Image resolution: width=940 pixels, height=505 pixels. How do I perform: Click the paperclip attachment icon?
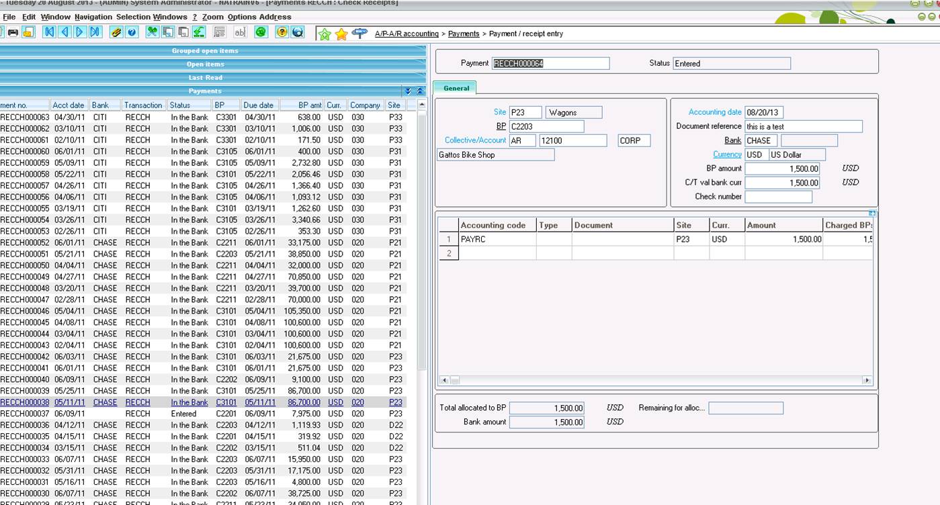[116, 32]
